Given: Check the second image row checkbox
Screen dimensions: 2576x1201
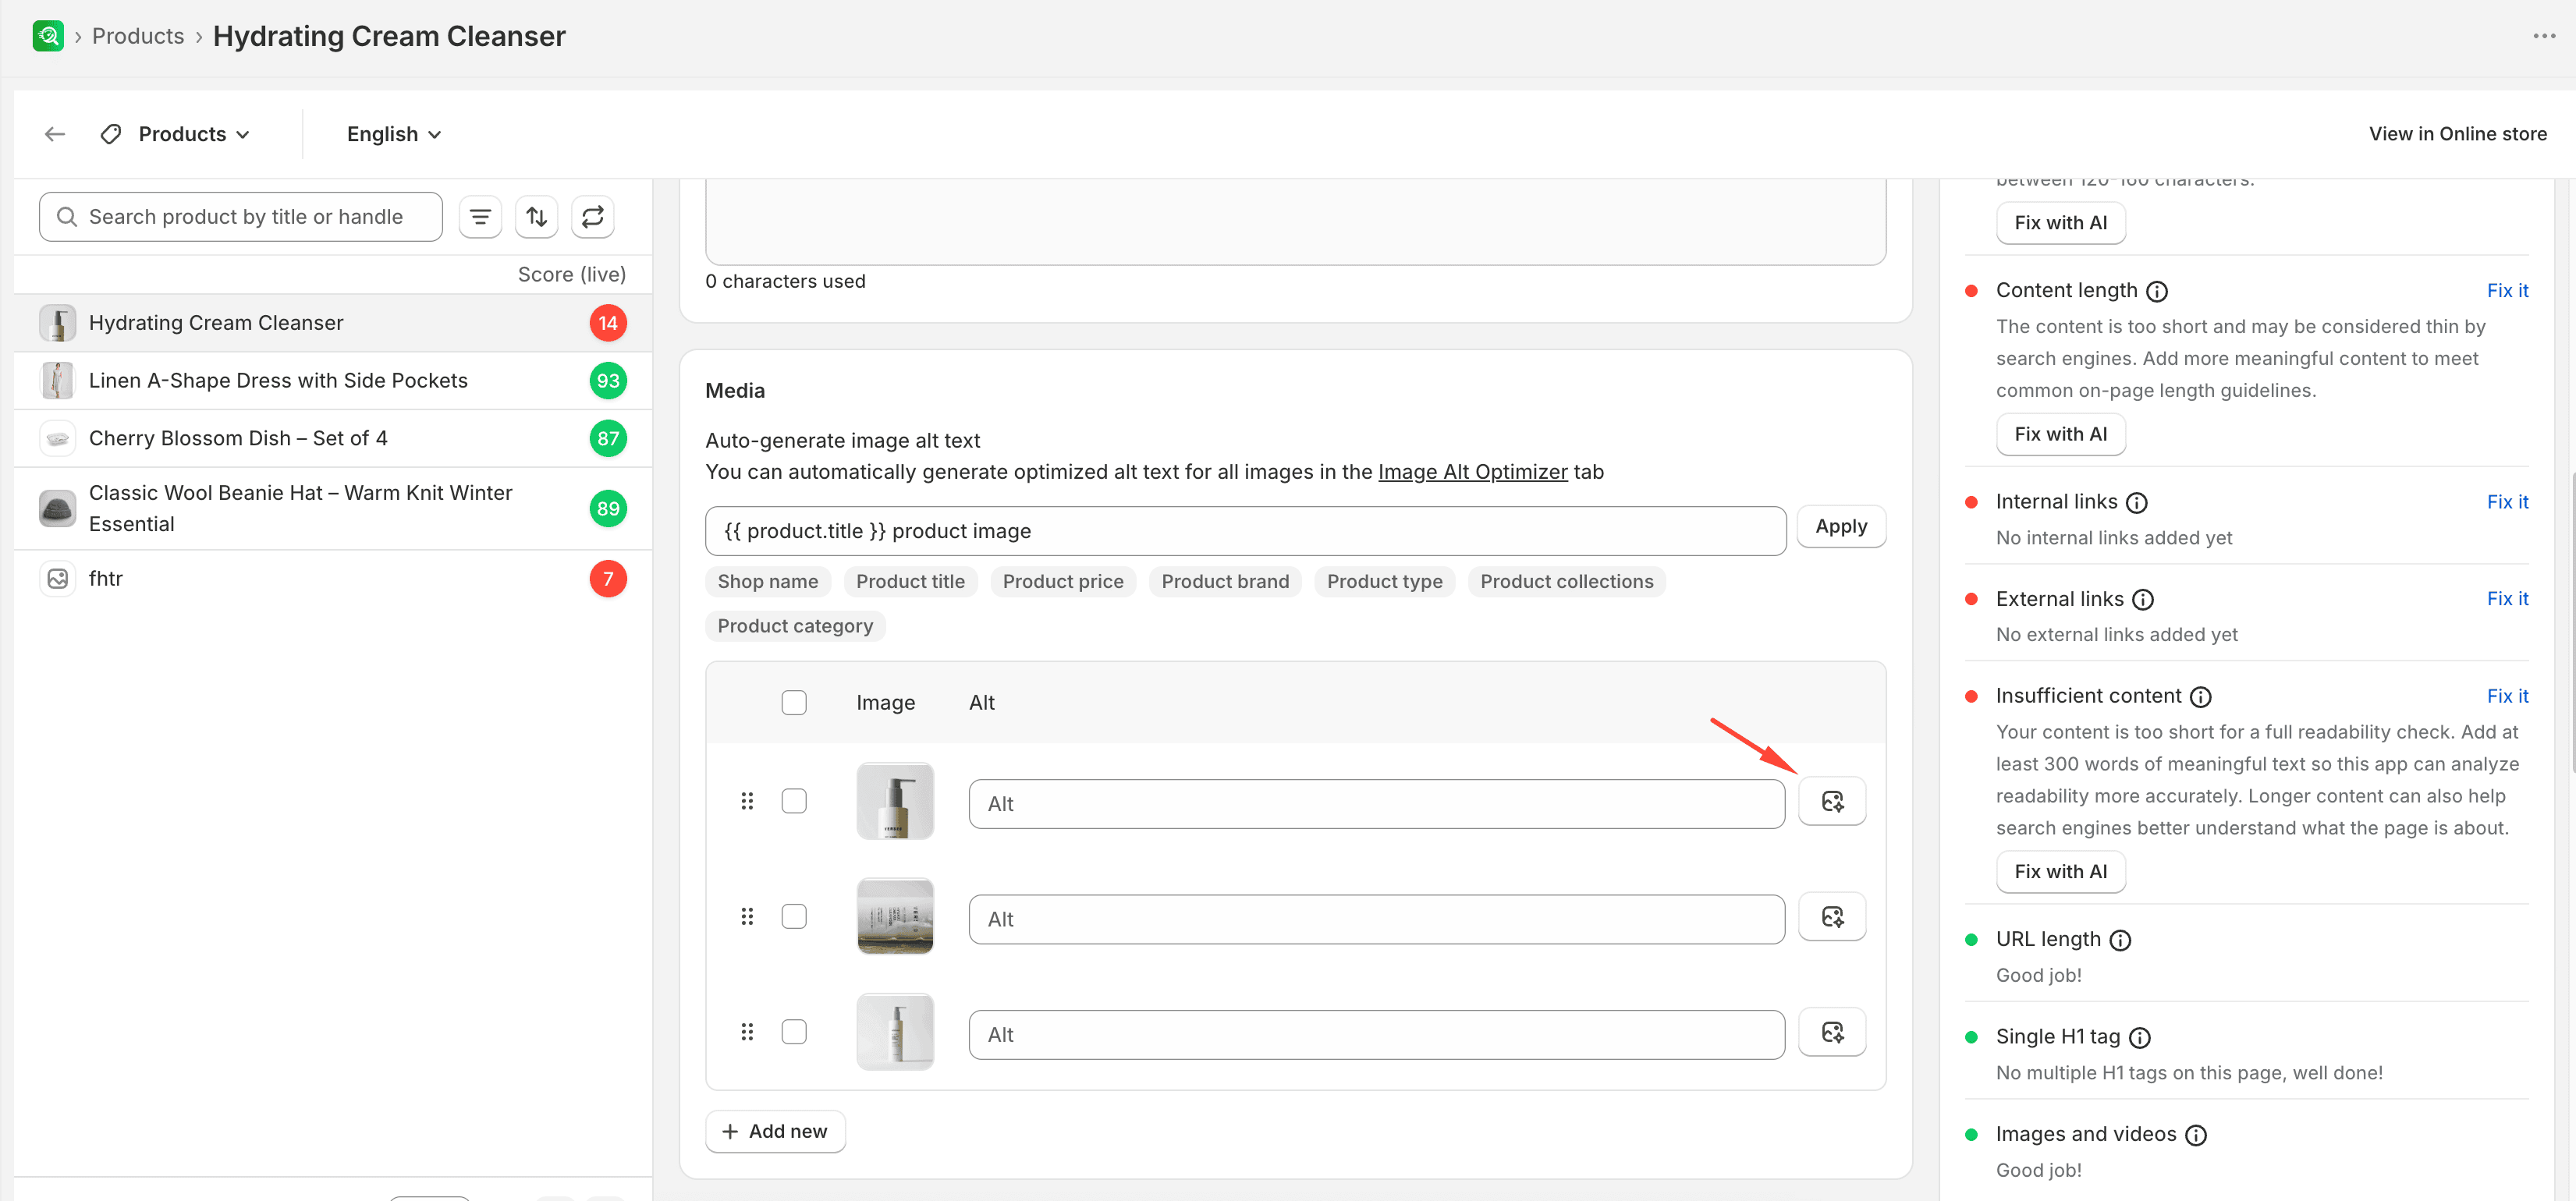Looking at the screenshot, I should click(x=794, y=916).
